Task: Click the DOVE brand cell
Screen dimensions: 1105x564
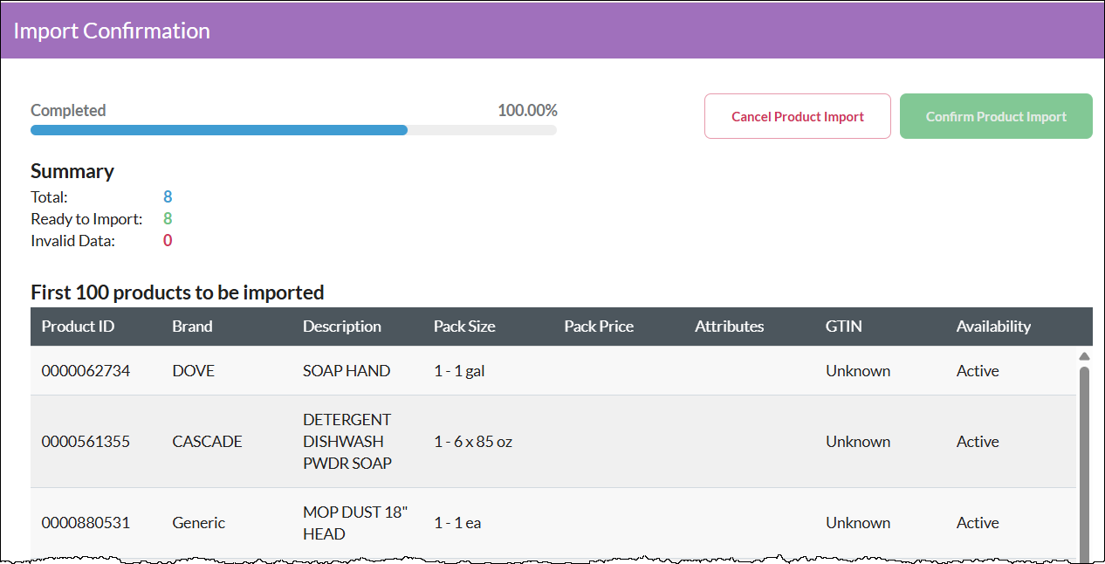Action: tap(193, 371)
